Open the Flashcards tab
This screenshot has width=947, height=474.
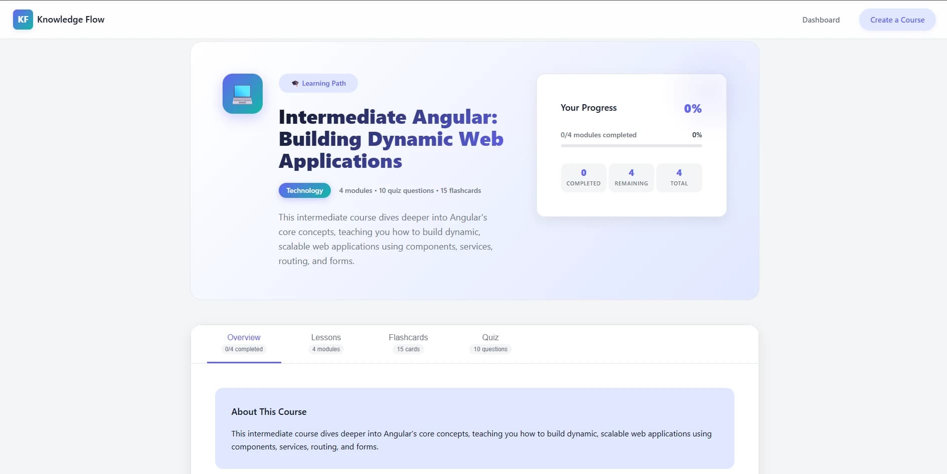point(408,342)
